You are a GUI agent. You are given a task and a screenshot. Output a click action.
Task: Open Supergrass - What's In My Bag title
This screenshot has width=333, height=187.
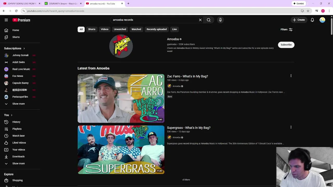pos(189,128)
